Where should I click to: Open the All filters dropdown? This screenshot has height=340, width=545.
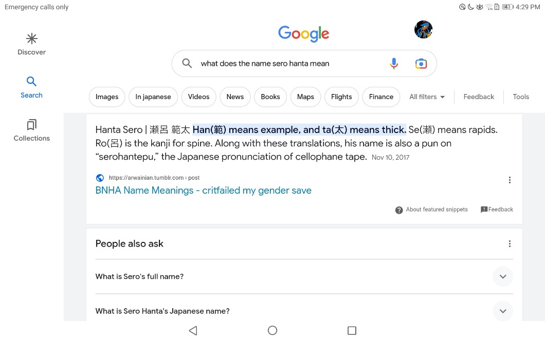[x=427, y=97]
